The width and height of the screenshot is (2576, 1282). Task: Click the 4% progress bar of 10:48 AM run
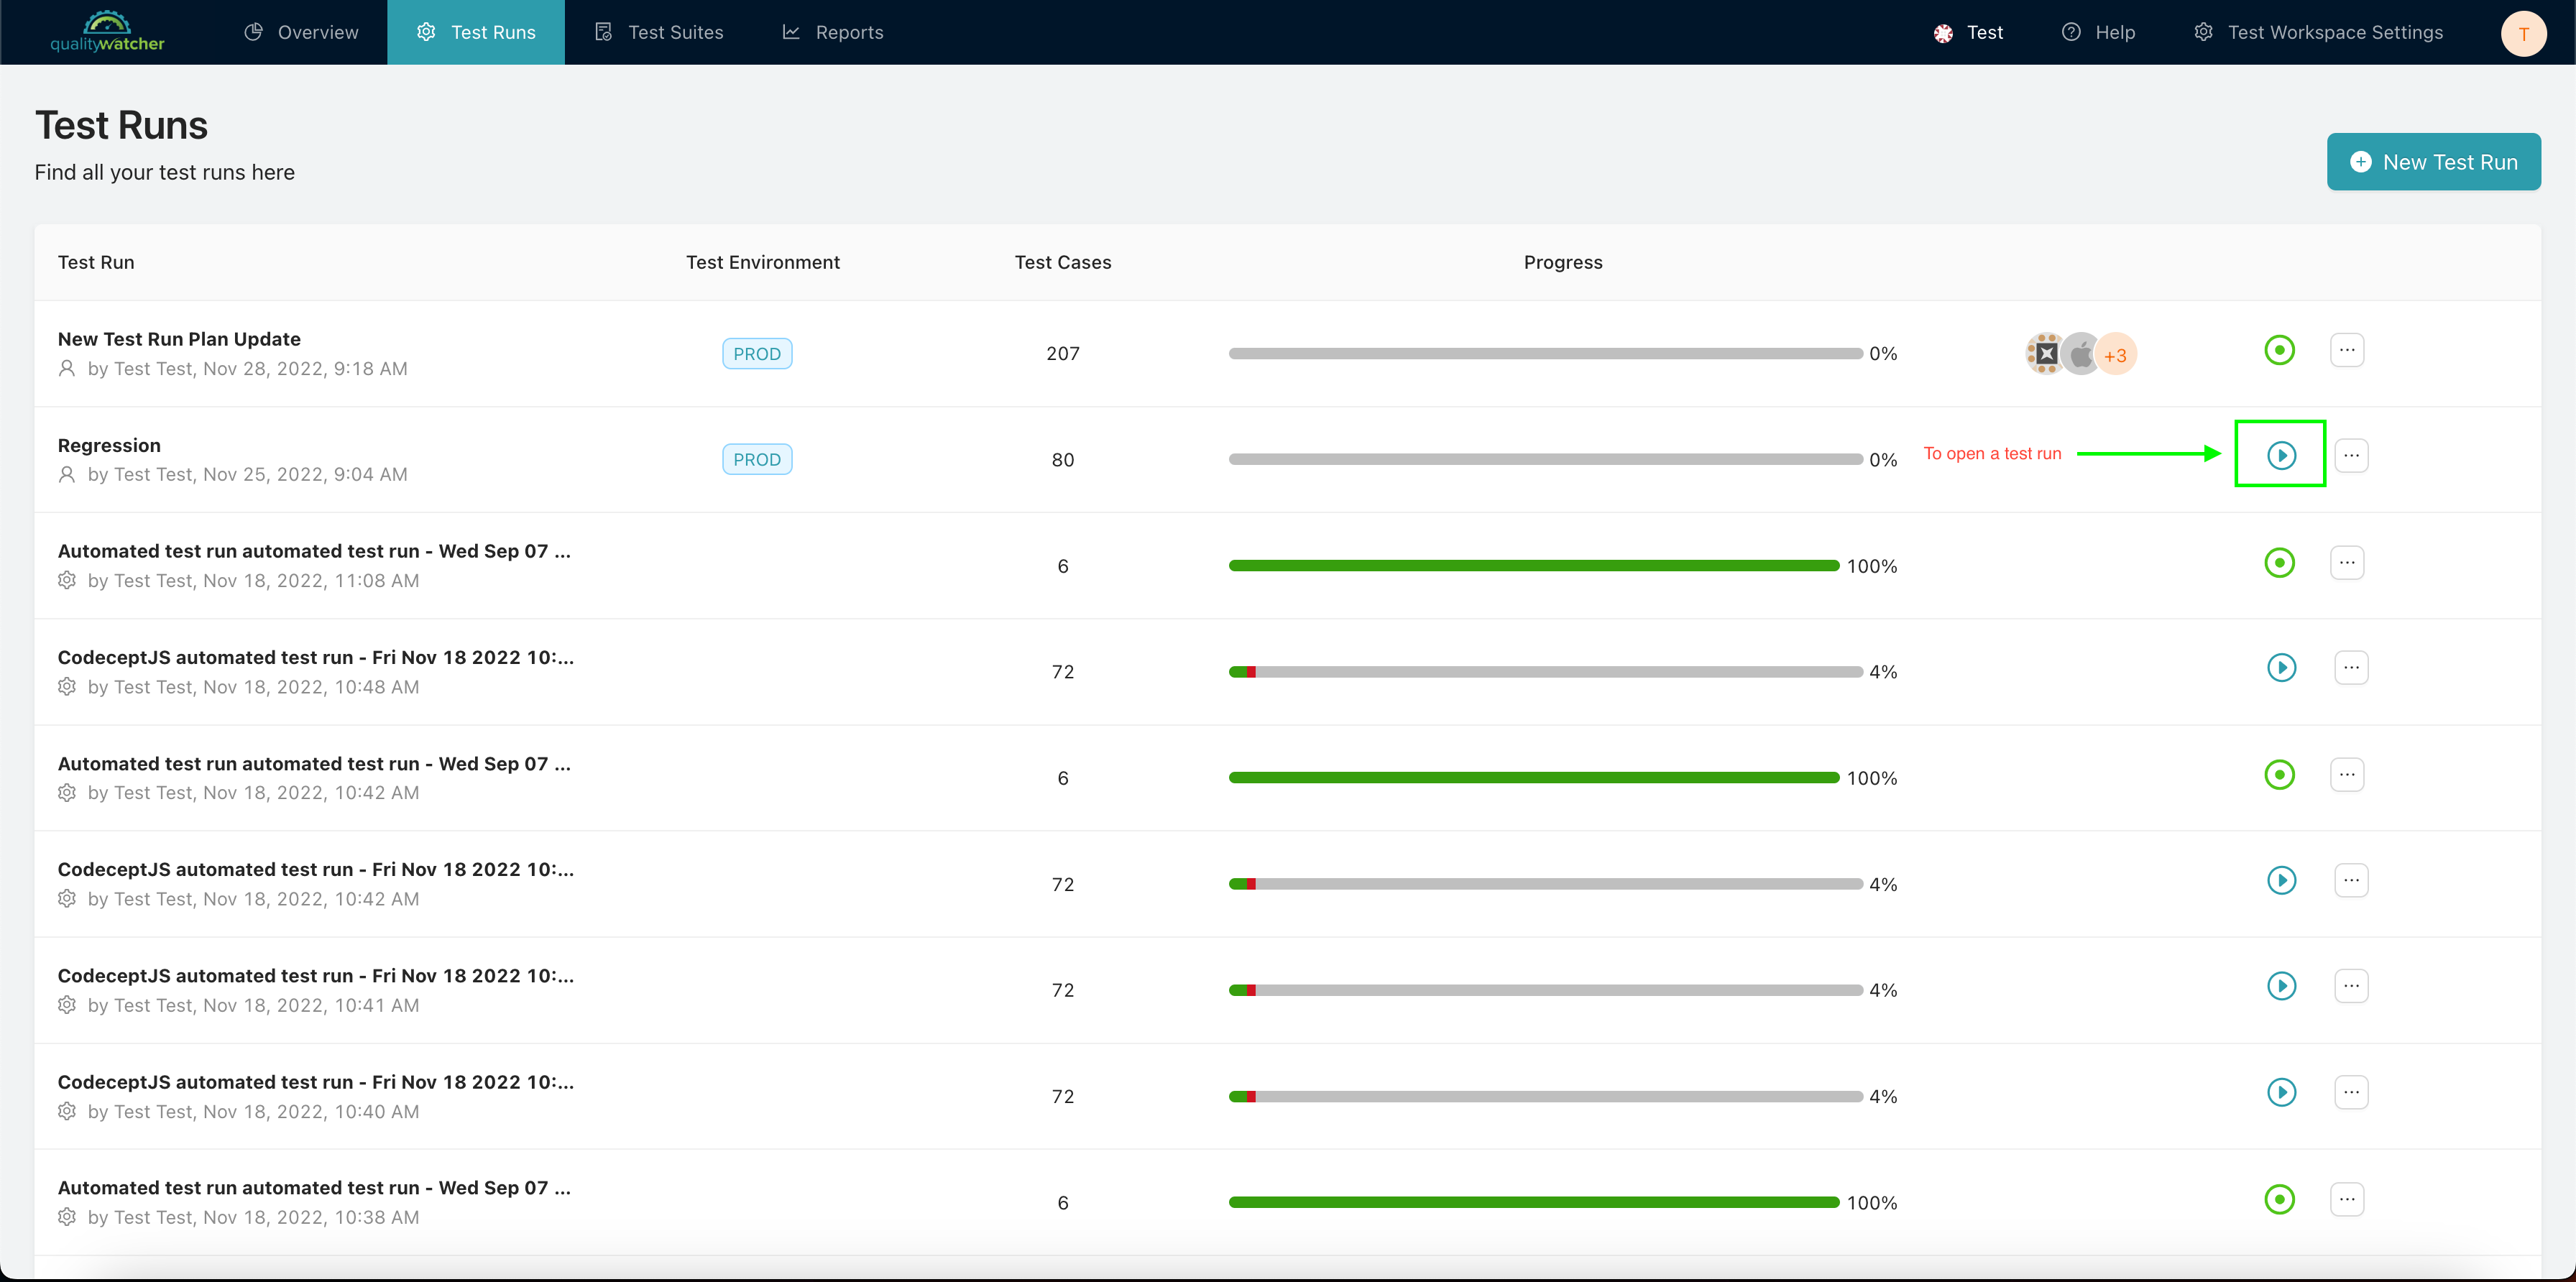tap(1545, 672)
